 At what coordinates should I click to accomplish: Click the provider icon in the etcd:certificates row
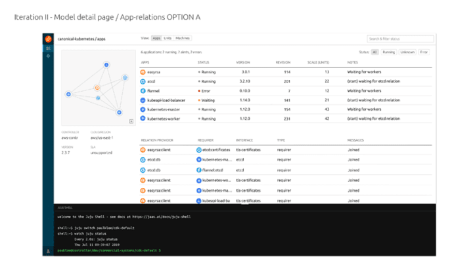[143, 150]
